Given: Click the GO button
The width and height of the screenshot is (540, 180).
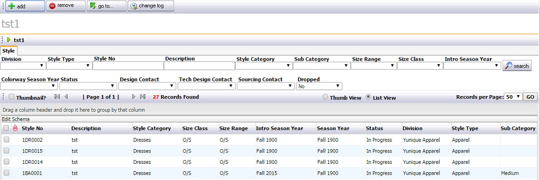Looking at the screenshot, I should pyautogui.click(x=530, y=97).
